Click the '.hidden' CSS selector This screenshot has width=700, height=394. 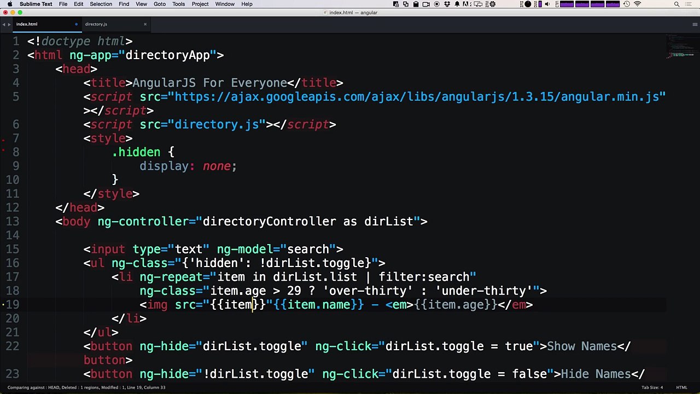point(136,152)
